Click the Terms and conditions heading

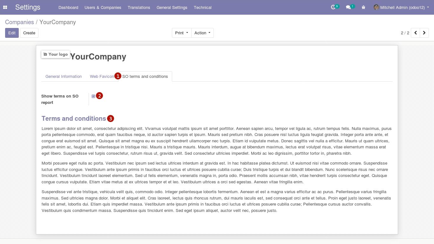point(74,119)
